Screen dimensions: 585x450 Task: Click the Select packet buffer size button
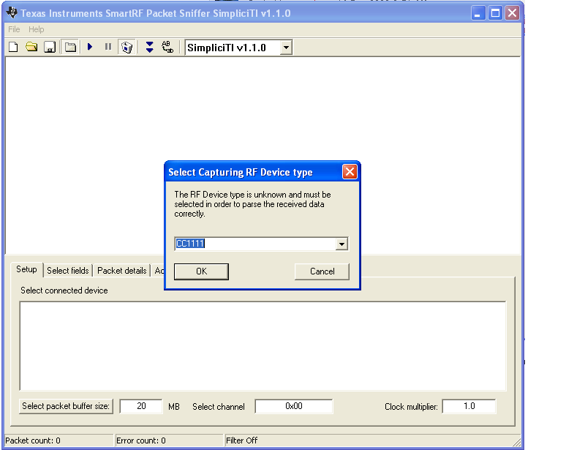coord(66,406)
